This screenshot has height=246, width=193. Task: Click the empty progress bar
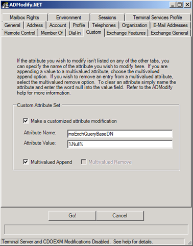(96, 229)
